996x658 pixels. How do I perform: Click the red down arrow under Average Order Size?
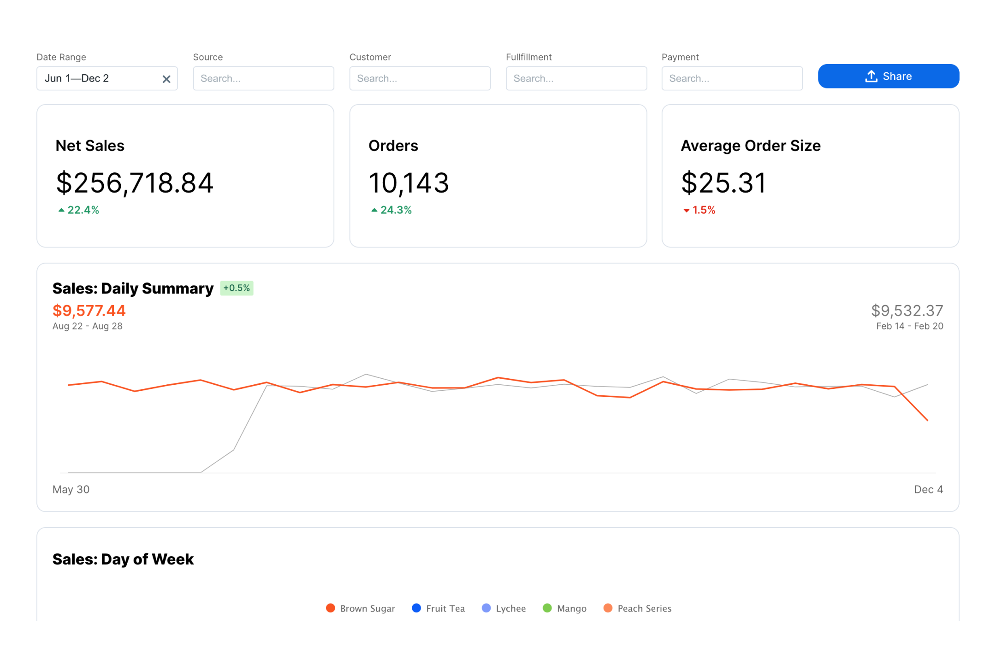tap(686, 211)
